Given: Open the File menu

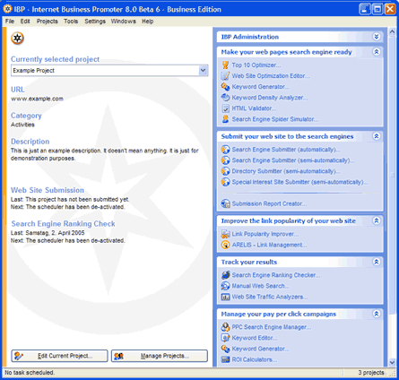Looking at the screenshot, I should 10,22.
